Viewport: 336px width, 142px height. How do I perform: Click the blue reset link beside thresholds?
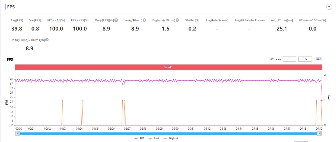coord(319,59)
